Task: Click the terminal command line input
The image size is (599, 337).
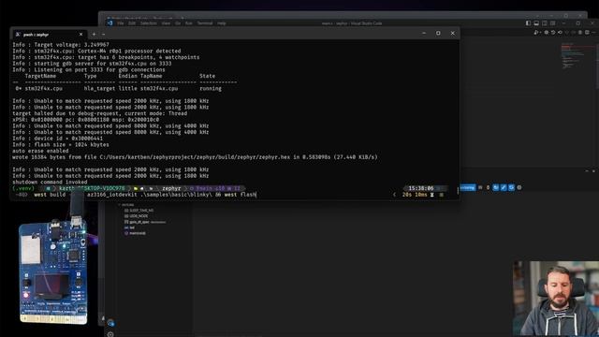Action: [x=145, y=195]
